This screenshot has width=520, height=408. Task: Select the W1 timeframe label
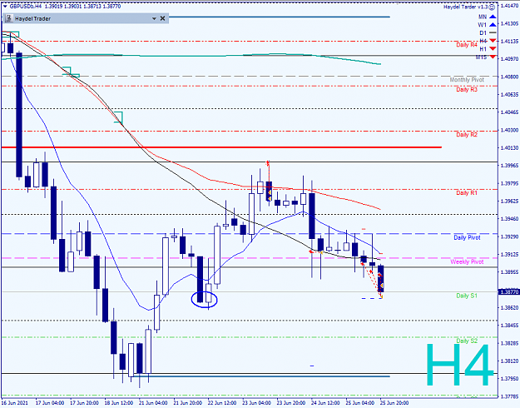pos(483,25)
